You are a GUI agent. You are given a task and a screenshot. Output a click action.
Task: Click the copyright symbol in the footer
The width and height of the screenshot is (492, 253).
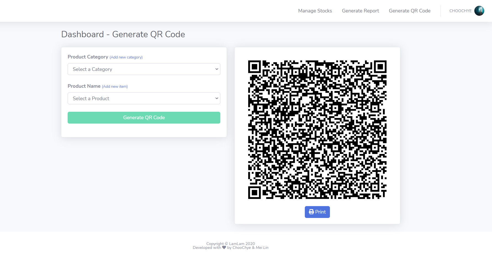226,244
